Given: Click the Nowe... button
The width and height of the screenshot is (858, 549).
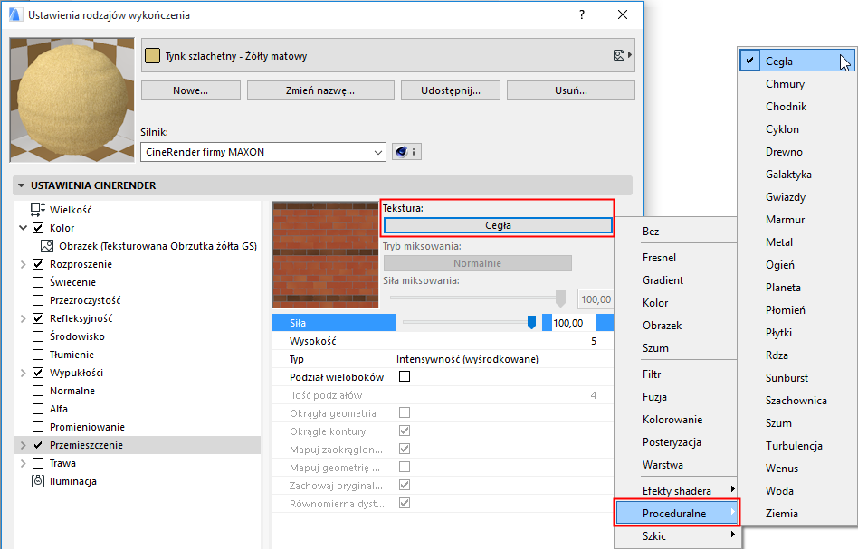Looking at the screenshot, I should pos(190,90).
